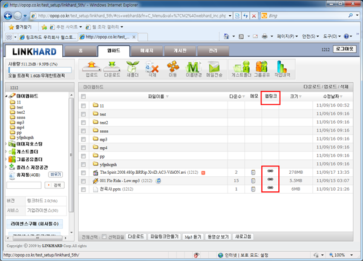Screen dimensions: 363x261
Task: Click the browser Stop (red X) button
Action: click(x=254, y=16)
